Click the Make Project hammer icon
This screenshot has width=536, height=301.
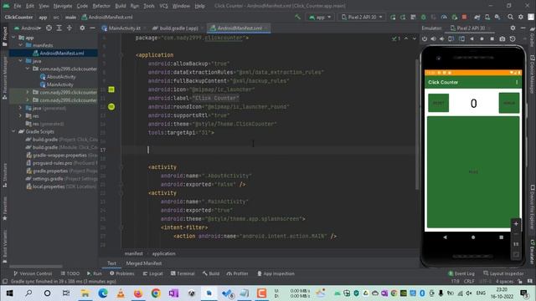coord(298,17)
